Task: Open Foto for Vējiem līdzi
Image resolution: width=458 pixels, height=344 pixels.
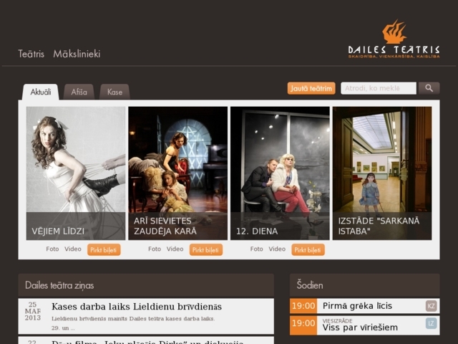Action: 52,249
